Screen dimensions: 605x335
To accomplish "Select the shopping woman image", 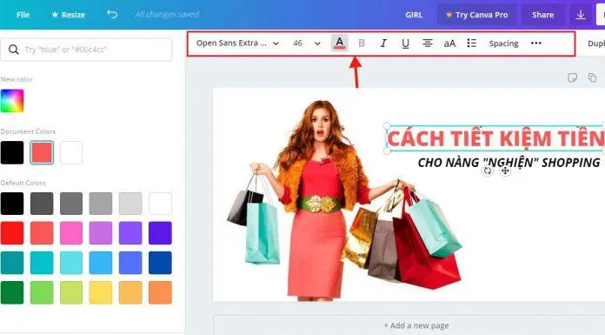I will [x=343, y=200].
